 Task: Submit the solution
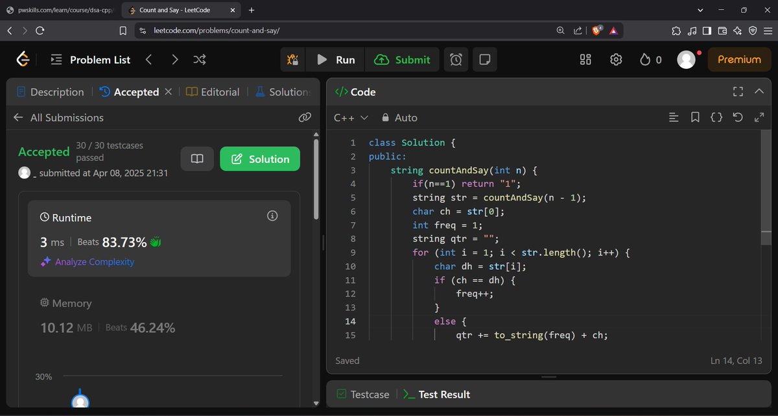point(402,60)
